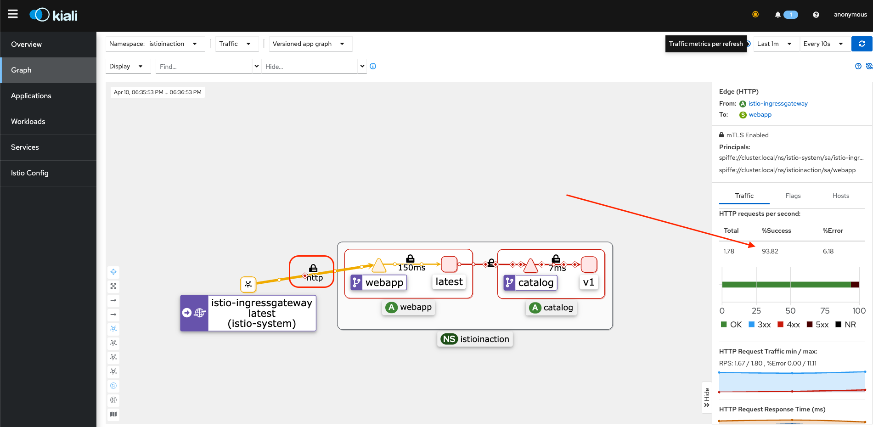Toggle drag mode with the blue move icon
Viewport: 873px width, 427px height.
(x=113, y=272)
